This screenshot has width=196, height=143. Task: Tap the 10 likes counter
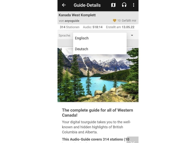click(x=119, y=21)
